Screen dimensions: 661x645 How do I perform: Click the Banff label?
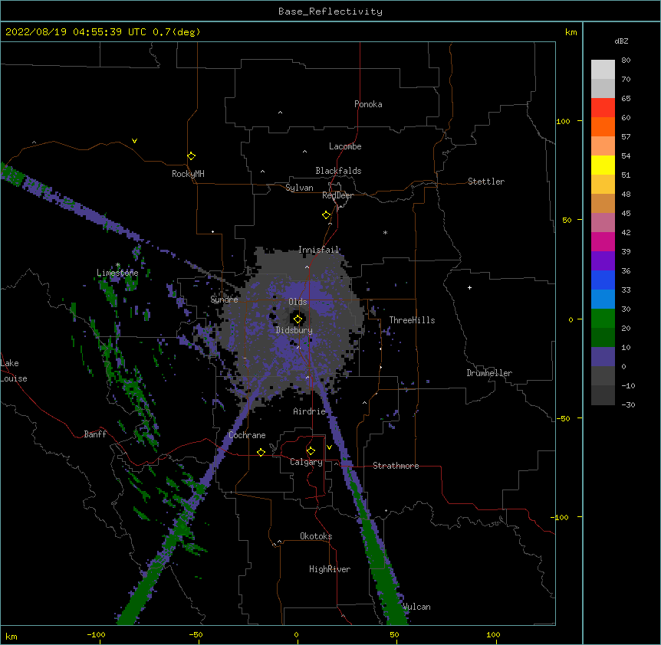pos(95,434)
